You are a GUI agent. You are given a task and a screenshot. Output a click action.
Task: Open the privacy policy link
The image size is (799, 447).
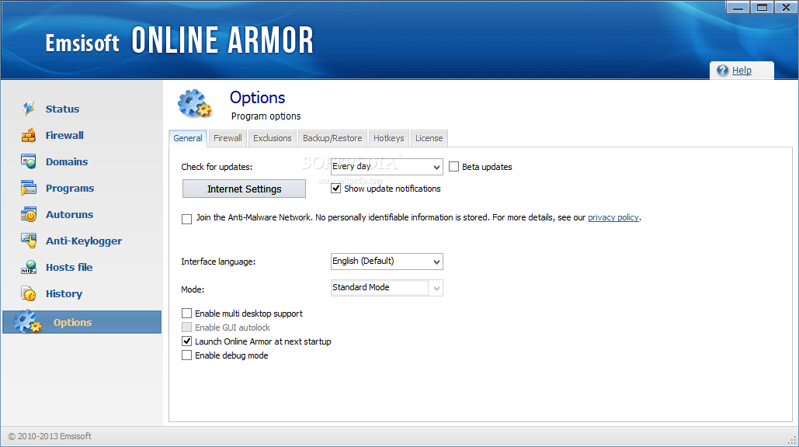[x=613, y=217]
